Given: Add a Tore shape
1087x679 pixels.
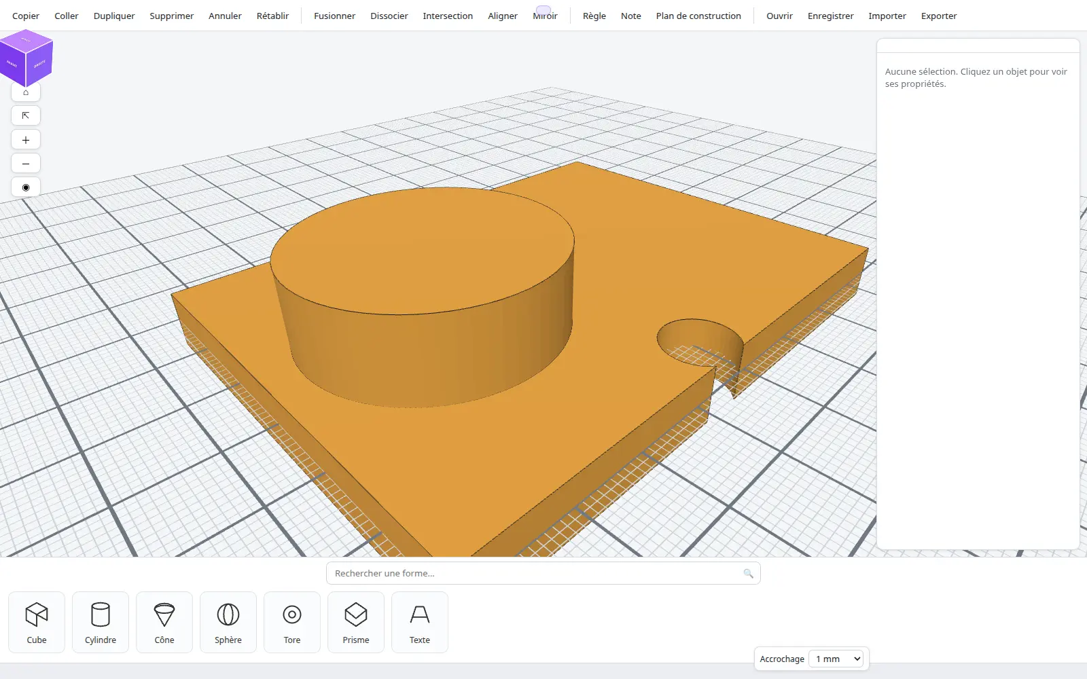Looking at the screenshot, I should pos(292,622).
